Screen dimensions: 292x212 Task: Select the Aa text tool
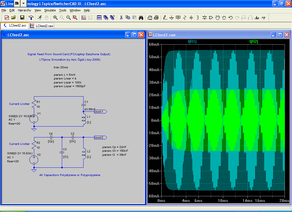(257, 18)
